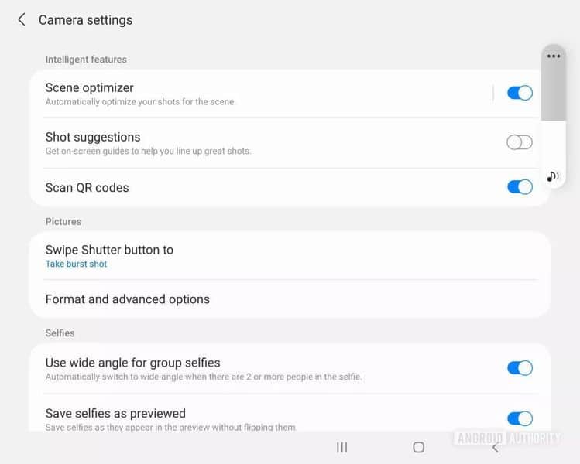The image size is (580, 464).
Task: Go back from Camera settings using top arrow
Action: pos(22,20)
